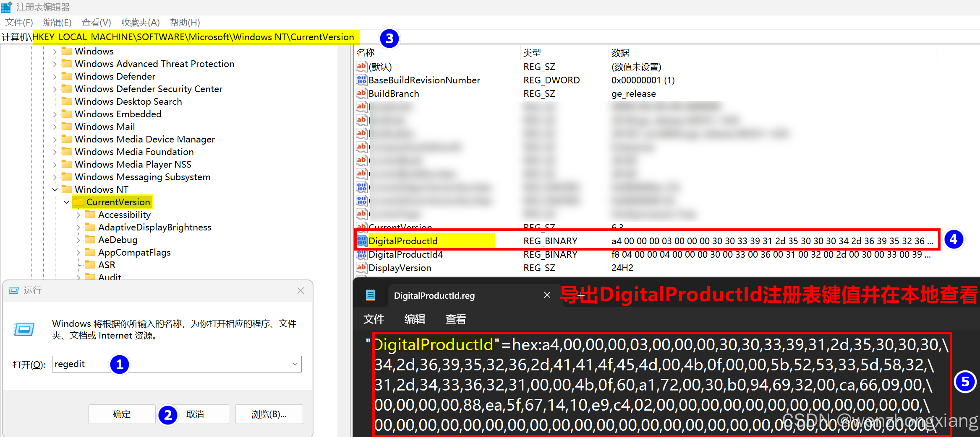Open Notepad's 文件 menu
The width and height of the screenshot is (980, 437).
pos(374,319)
